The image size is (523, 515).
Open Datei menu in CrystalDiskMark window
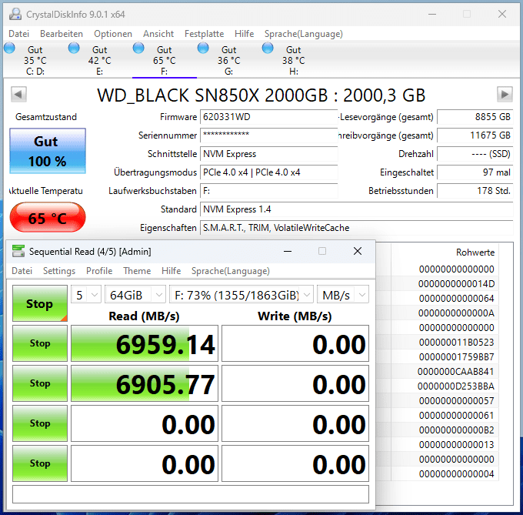click(22, 271)
